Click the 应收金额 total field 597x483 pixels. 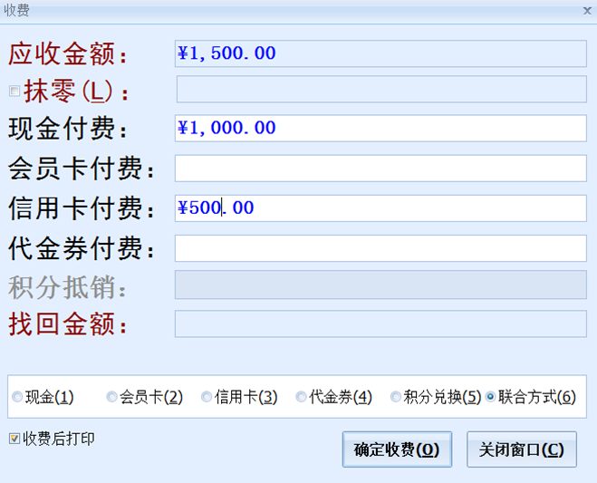380,53
